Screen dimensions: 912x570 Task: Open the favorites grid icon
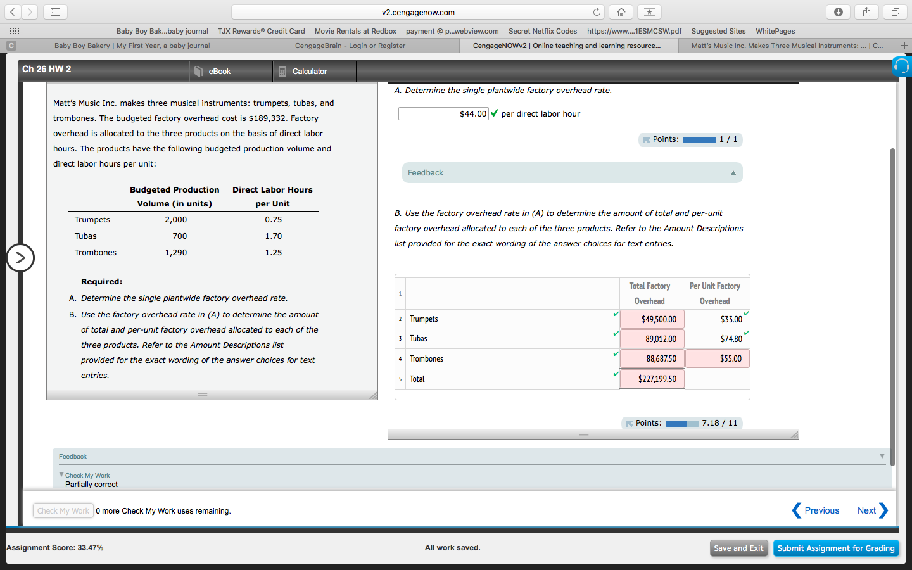pyautogui.click(x=14, y=31)
